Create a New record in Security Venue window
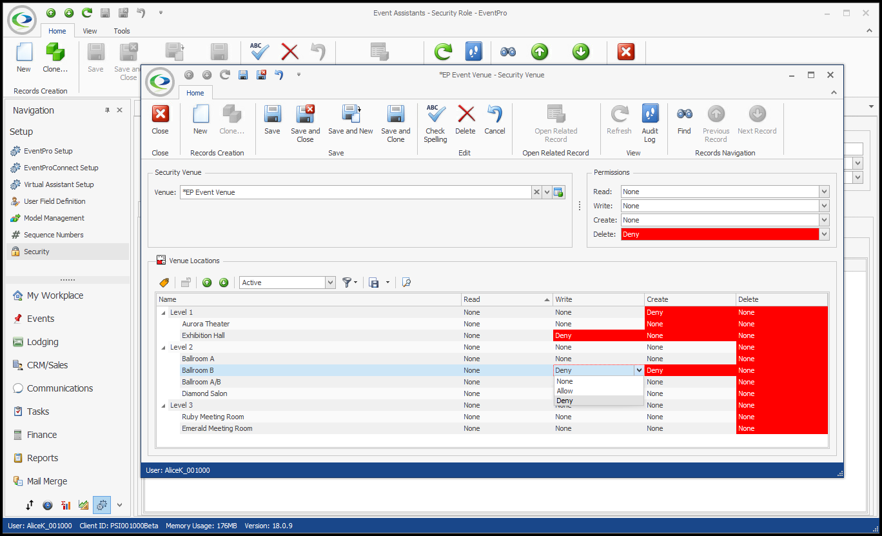 point(201,121)
